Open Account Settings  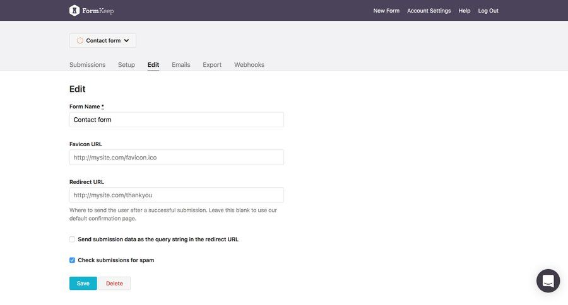[429, 11]
